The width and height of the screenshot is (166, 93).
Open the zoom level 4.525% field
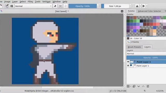[x=160, y=91]
